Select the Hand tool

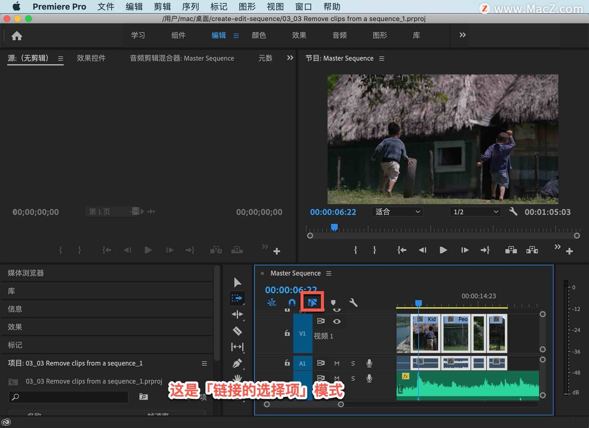point(237,378)
